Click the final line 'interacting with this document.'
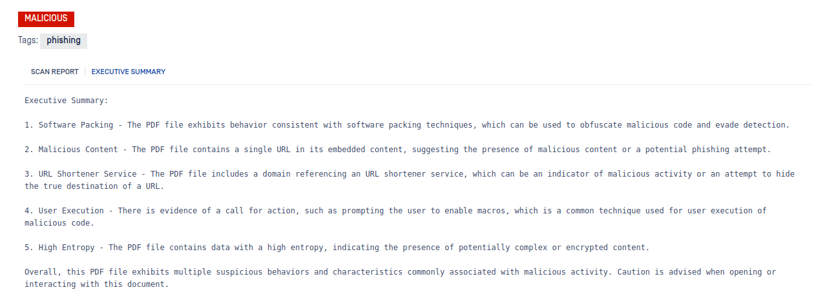836x303 pixels. pyautogui.click(x=97, y=284)
